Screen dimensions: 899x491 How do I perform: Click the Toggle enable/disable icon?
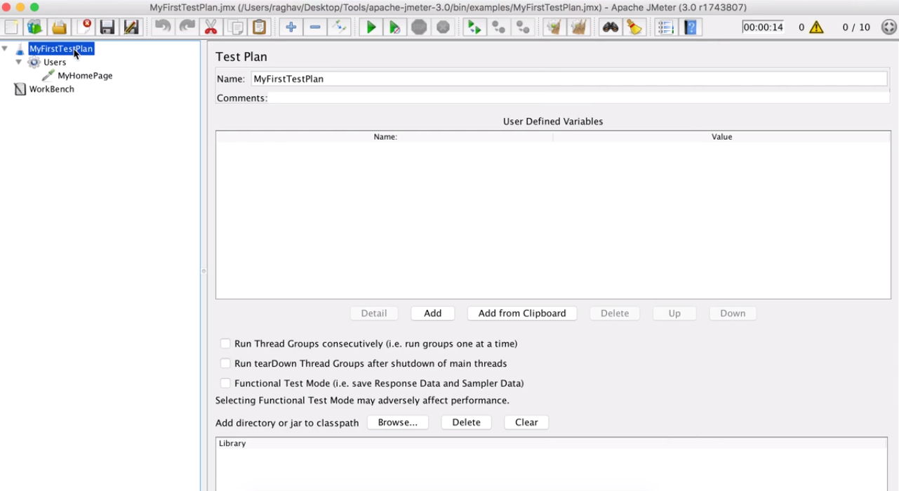point(340,27)
